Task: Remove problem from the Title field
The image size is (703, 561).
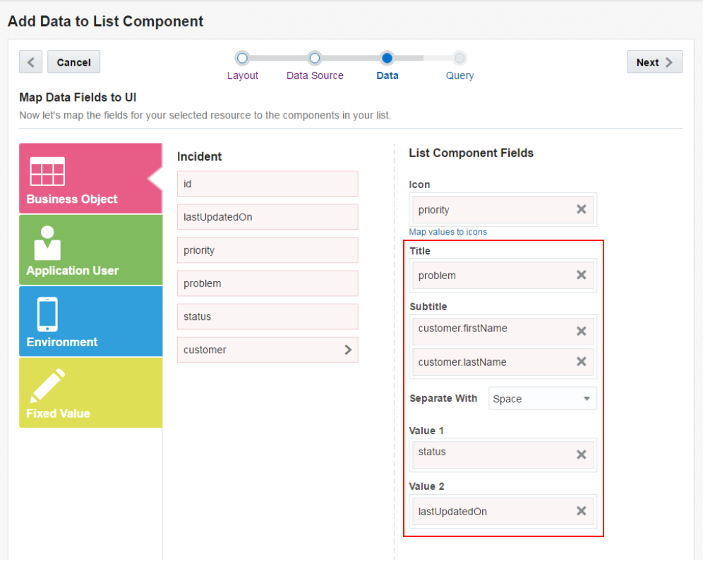Action: [581, 275]
